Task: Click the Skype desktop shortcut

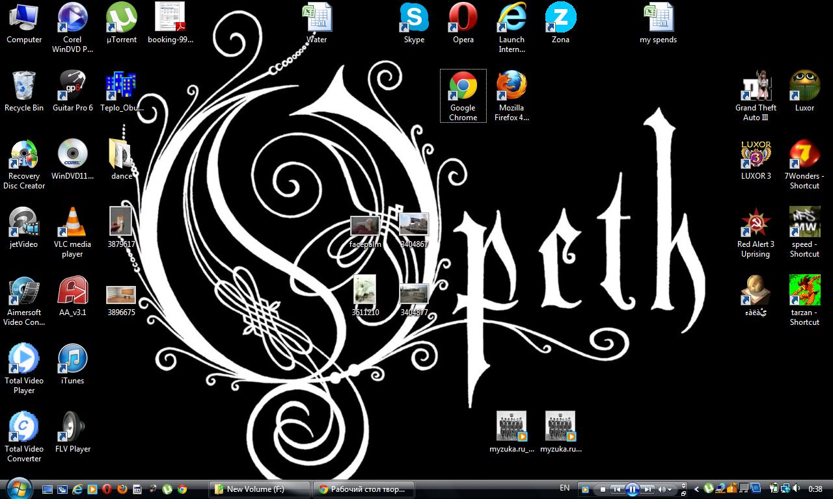Action: (414, 23)
